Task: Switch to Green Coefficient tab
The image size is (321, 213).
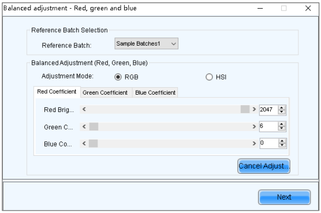Action: 105,93
